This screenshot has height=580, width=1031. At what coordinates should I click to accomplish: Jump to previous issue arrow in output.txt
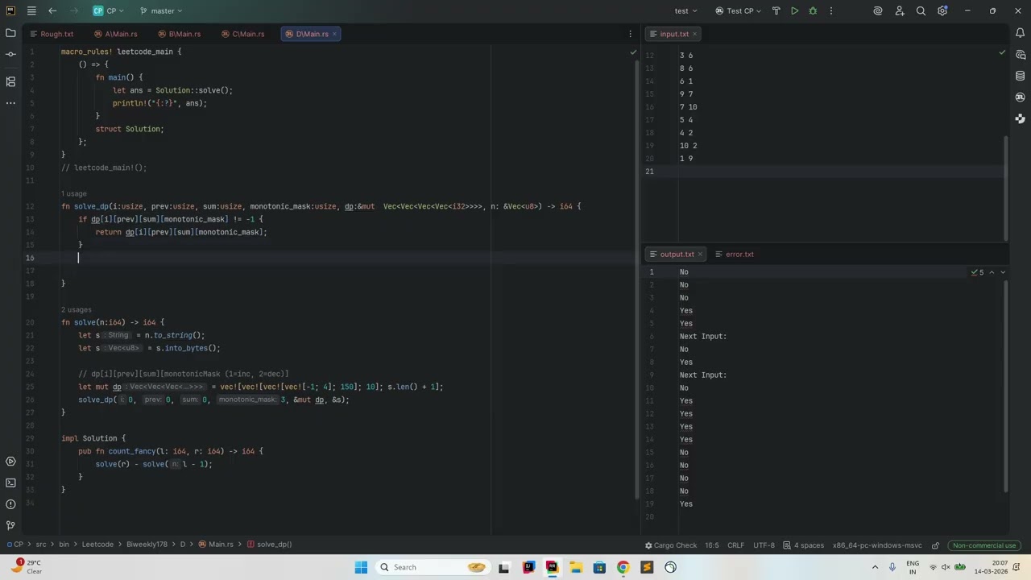click(x=992, y=272)
